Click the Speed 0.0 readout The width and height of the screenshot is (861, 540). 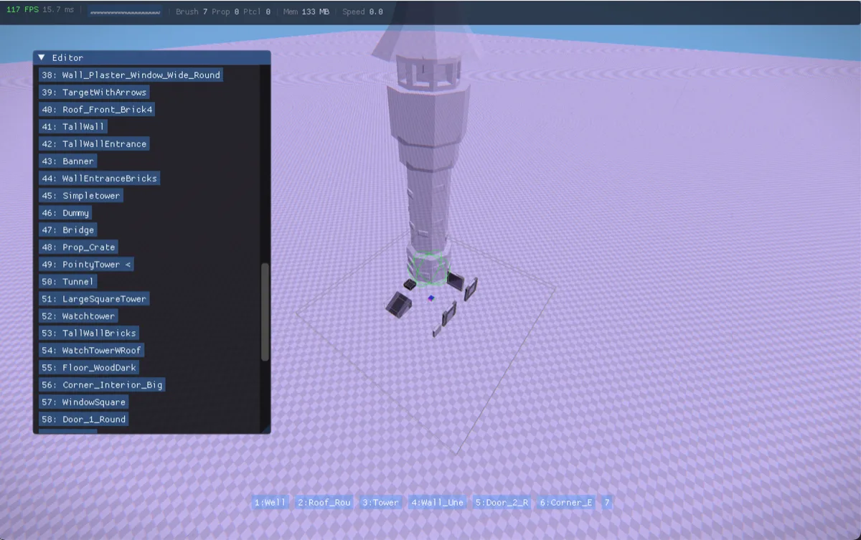click(362, 11)
